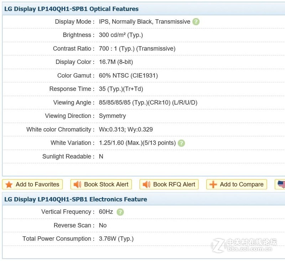Image resolution: width=285 pixels, height=261 pixels.
Task: Click the Response Time label
Action: tap(72, 89)
